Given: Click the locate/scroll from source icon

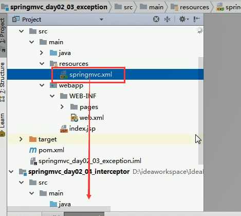Looking at the screenshot, I should click(x=156, y=19).
